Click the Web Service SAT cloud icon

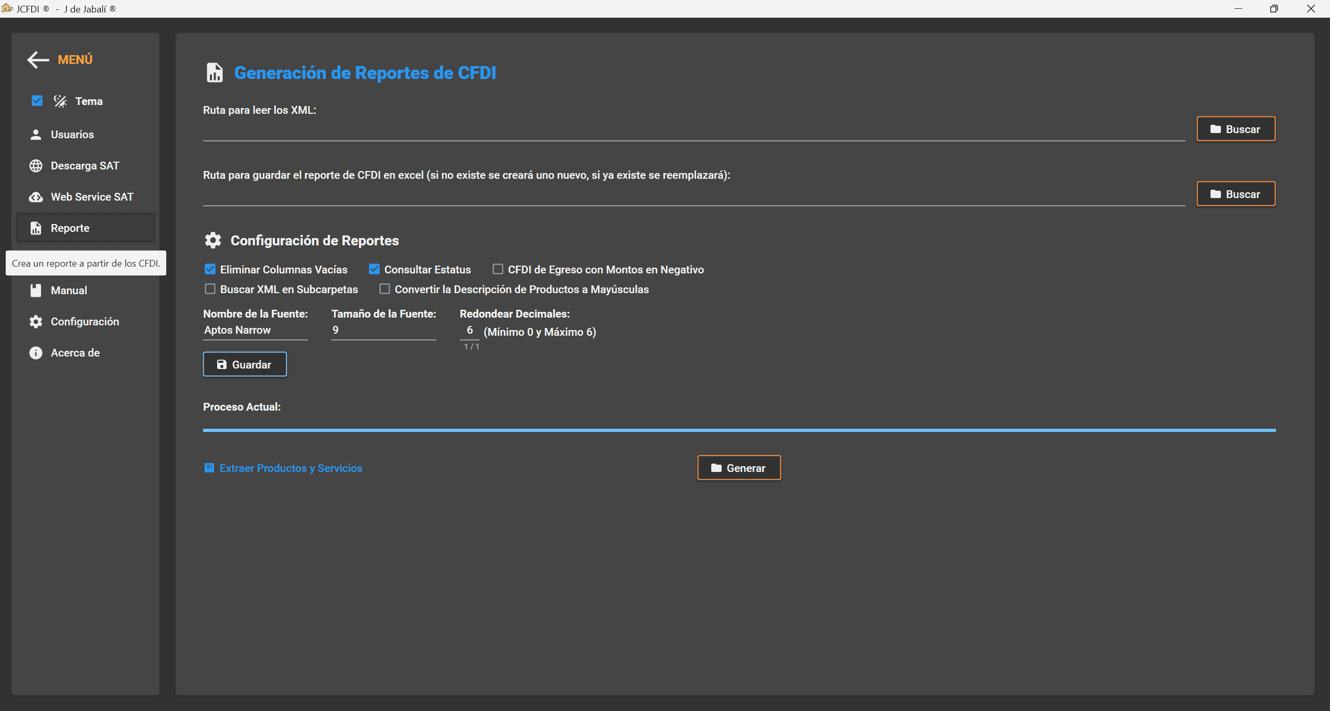click(x=36, y=197)
